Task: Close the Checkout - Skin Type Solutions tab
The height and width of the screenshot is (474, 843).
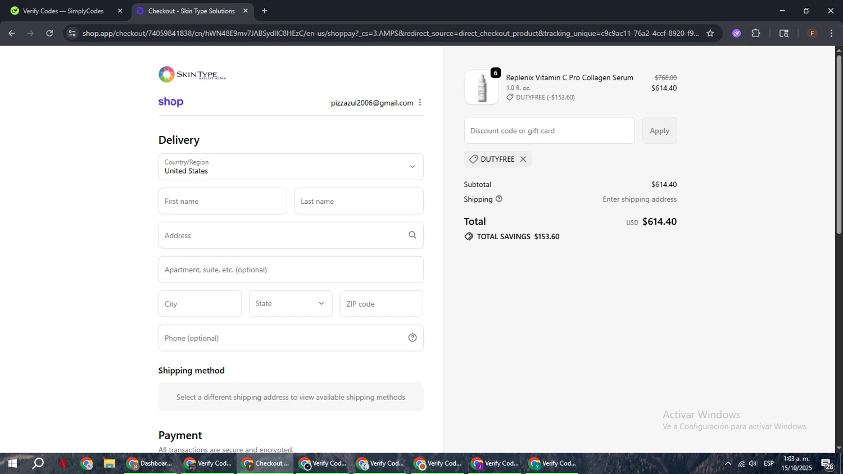Action: (246, 11)
